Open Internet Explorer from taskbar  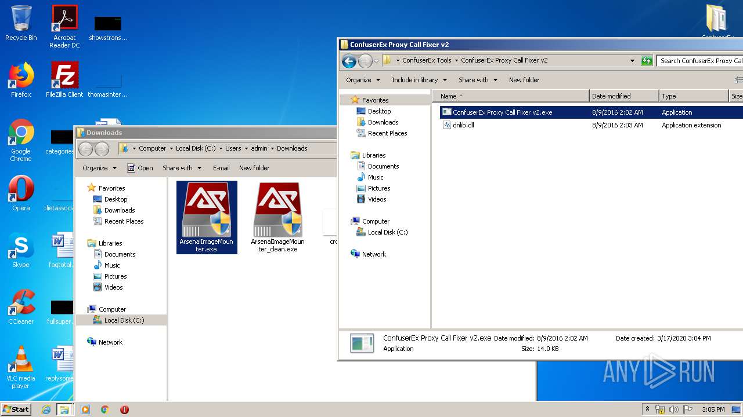[x=46, y=409]
